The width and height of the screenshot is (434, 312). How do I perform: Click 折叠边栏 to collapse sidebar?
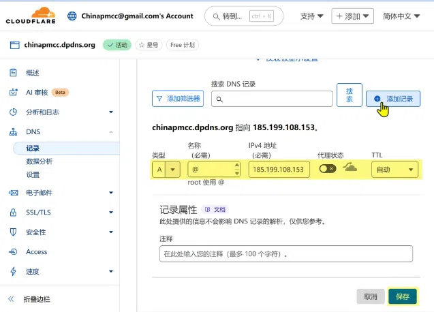point(37,299)
